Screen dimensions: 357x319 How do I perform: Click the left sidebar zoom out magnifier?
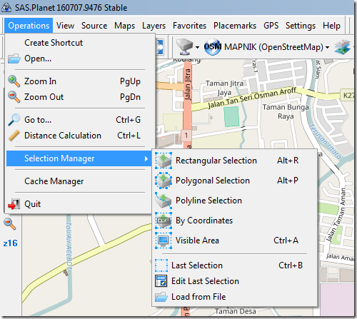point(10,224)
